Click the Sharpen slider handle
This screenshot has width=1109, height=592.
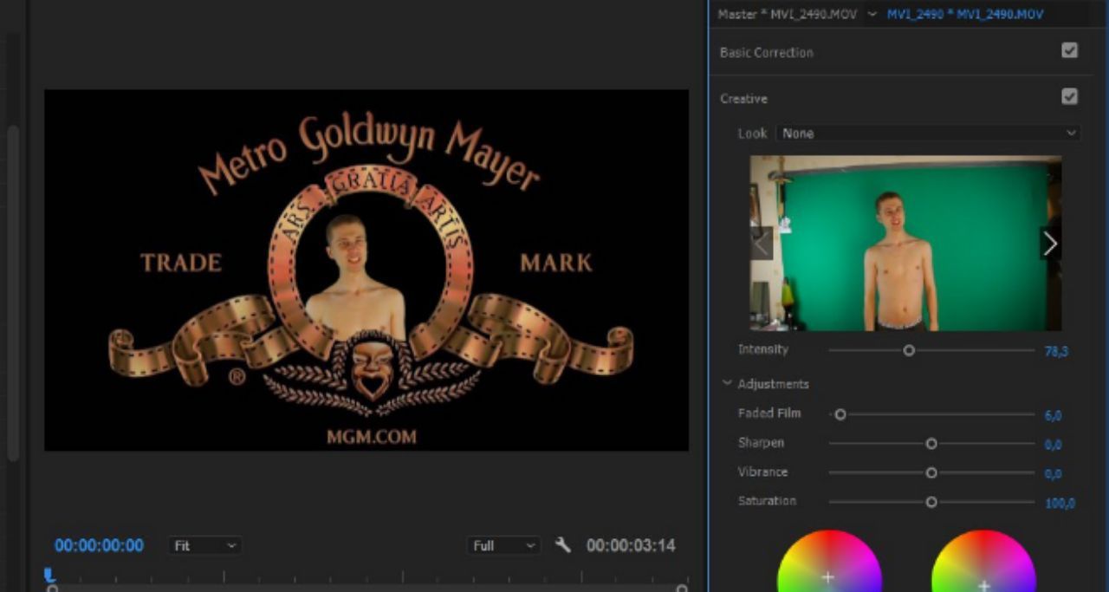tap(931, 444)
